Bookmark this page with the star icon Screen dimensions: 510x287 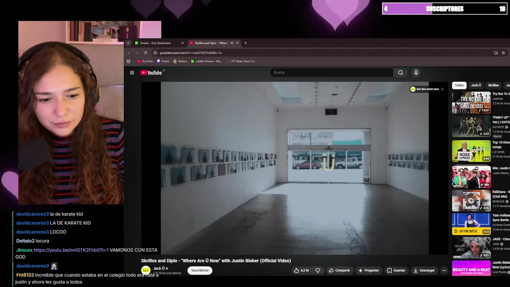pos(503,53)
